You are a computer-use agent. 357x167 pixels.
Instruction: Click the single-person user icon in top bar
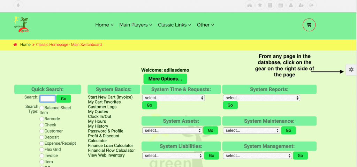pyautogui.click(x=291, y=5)
